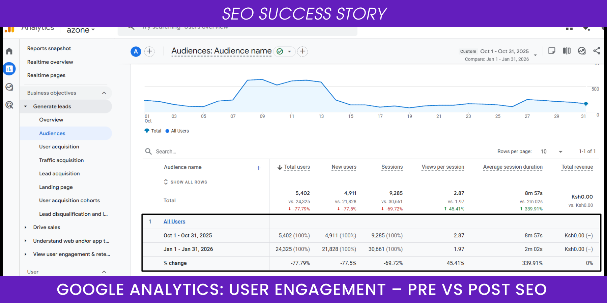Open the Explore icon in left rail
Viewport: 607px width, 303px height.
pyautogui.click(x=9, y=87)
